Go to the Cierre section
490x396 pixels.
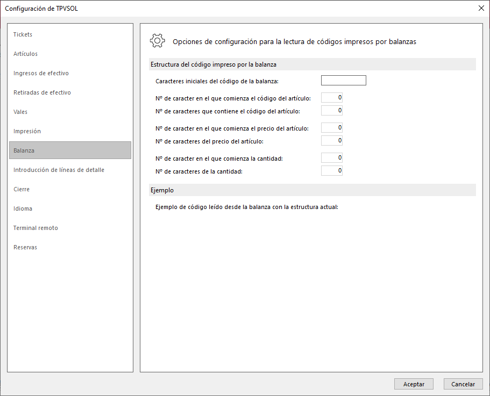(70, 189)
